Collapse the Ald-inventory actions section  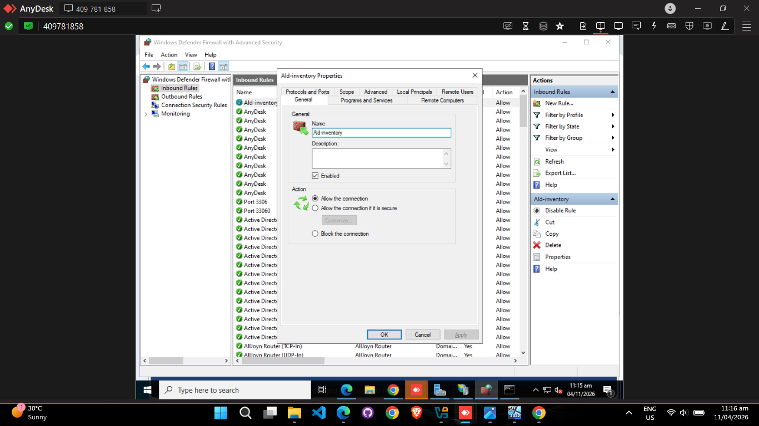pyautogui.click(x=612, y=199)
